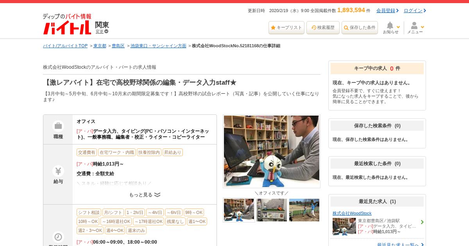Select the baseball field thumbnail image

[x=304, y=210]
